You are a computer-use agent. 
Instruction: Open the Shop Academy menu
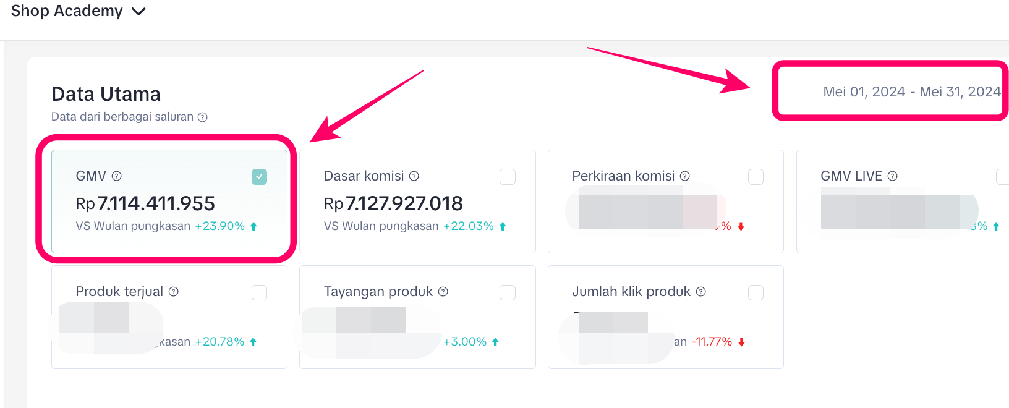(x=67, y=11)
